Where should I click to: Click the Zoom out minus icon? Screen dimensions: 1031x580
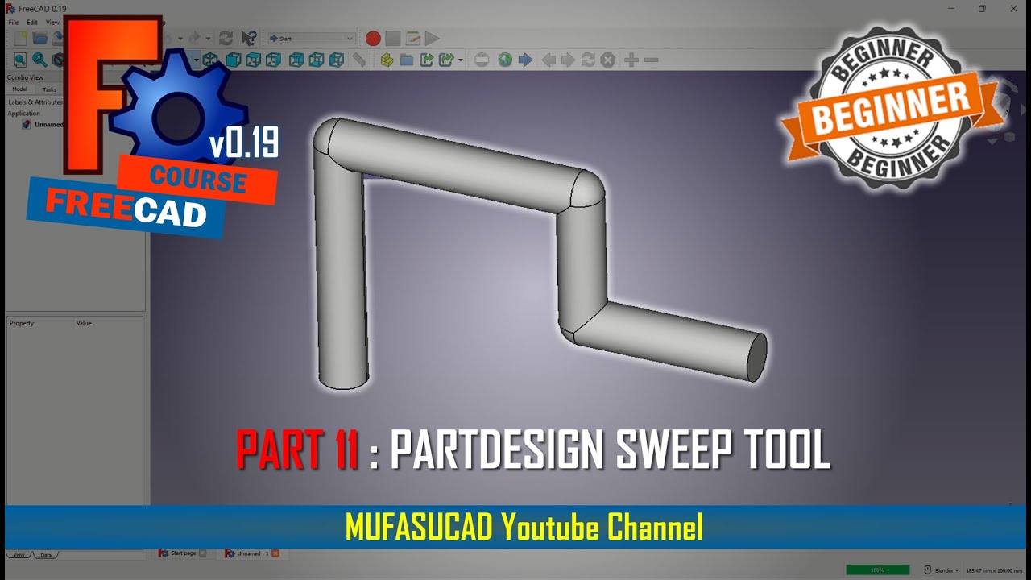pos(652,60)
